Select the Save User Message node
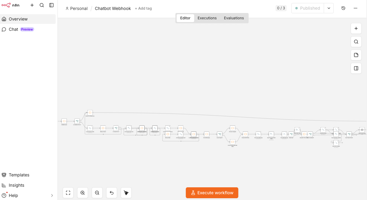Image resolution: width=367 pixels, height=200 pixels. 258,134
